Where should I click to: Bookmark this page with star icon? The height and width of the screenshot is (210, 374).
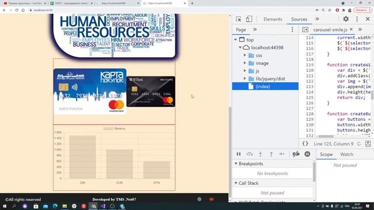coord(330,10)
